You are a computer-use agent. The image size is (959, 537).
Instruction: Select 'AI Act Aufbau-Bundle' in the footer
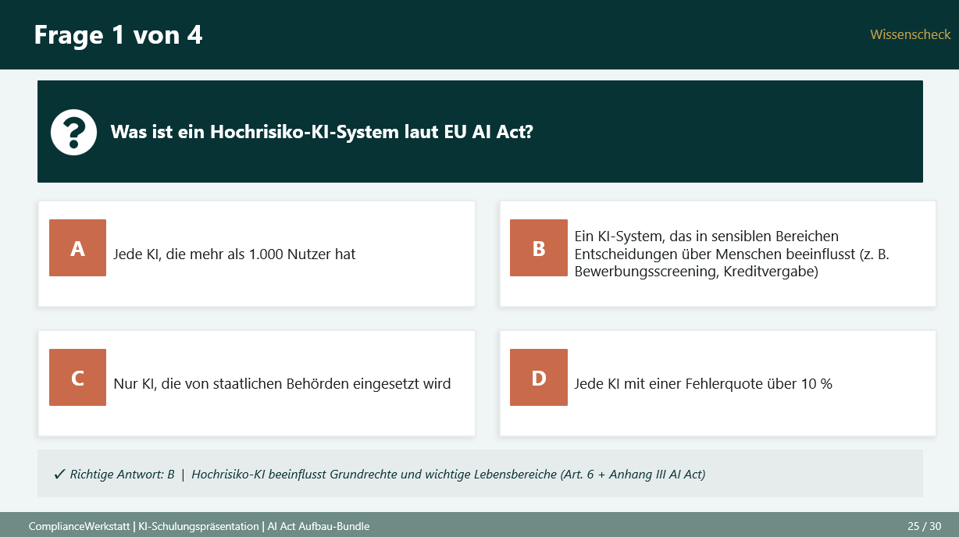coord(318,526)
